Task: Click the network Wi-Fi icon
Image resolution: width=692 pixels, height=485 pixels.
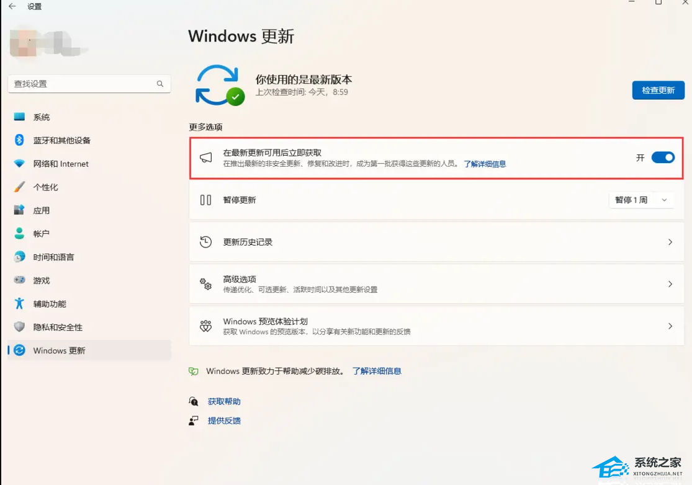Action: click(19, 164)
